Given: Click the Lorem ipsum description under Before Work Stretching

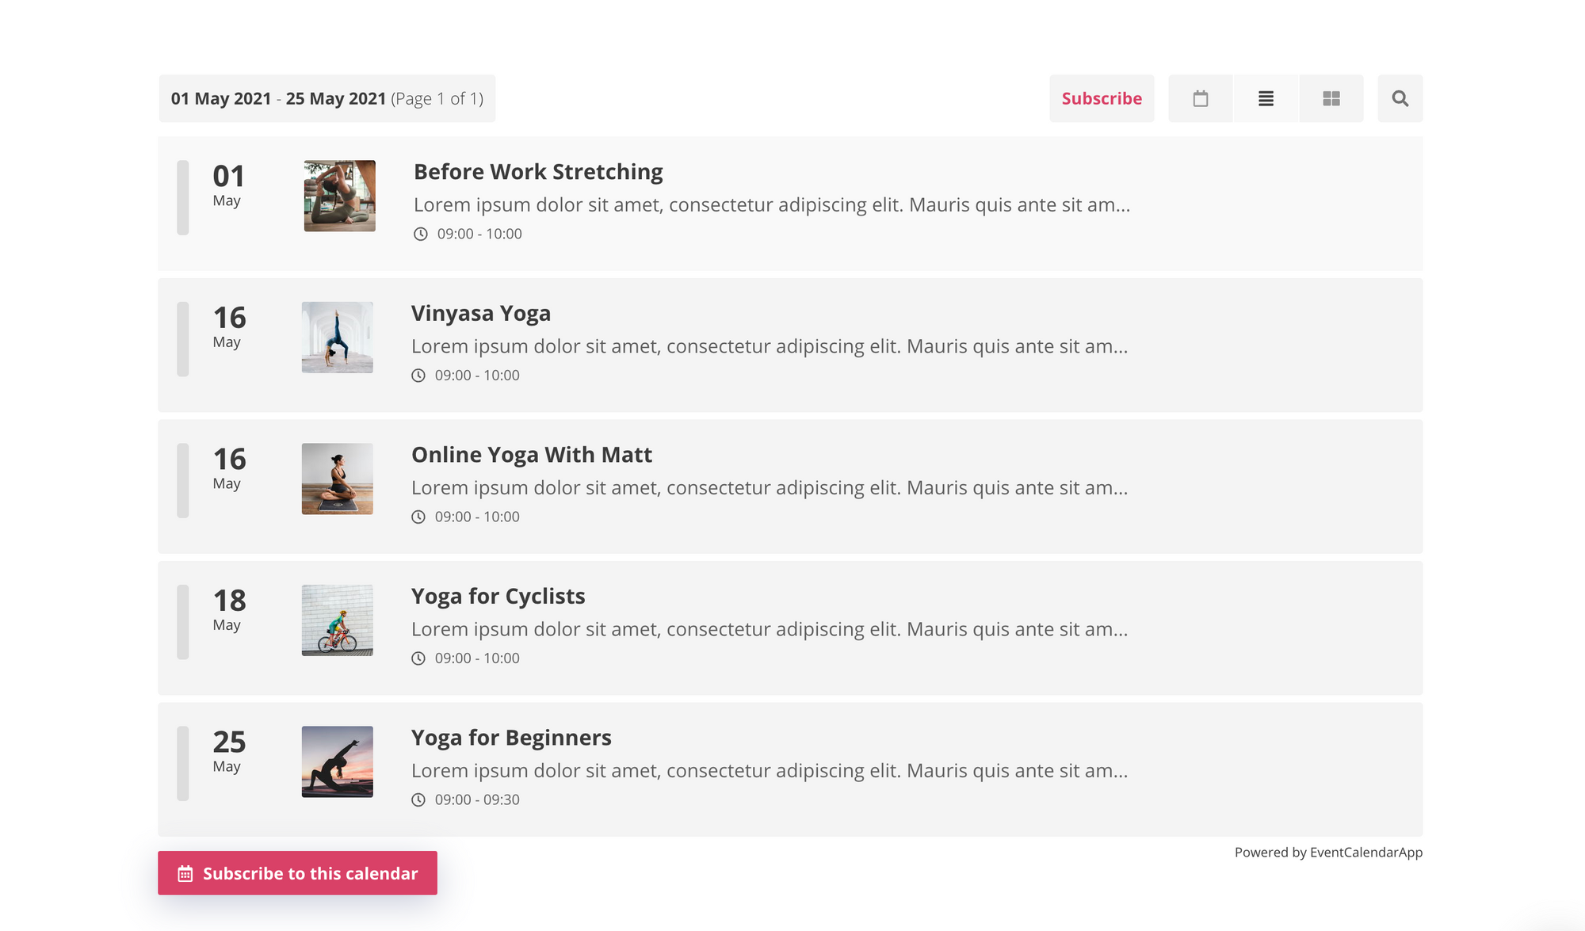Looking at the screenshot, I should 772,205.
